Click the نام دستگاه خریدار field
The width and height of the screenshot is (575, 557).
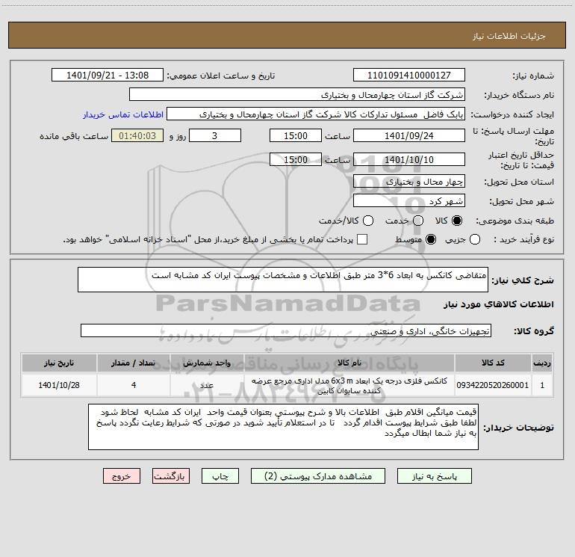click(x=297, y=94)
